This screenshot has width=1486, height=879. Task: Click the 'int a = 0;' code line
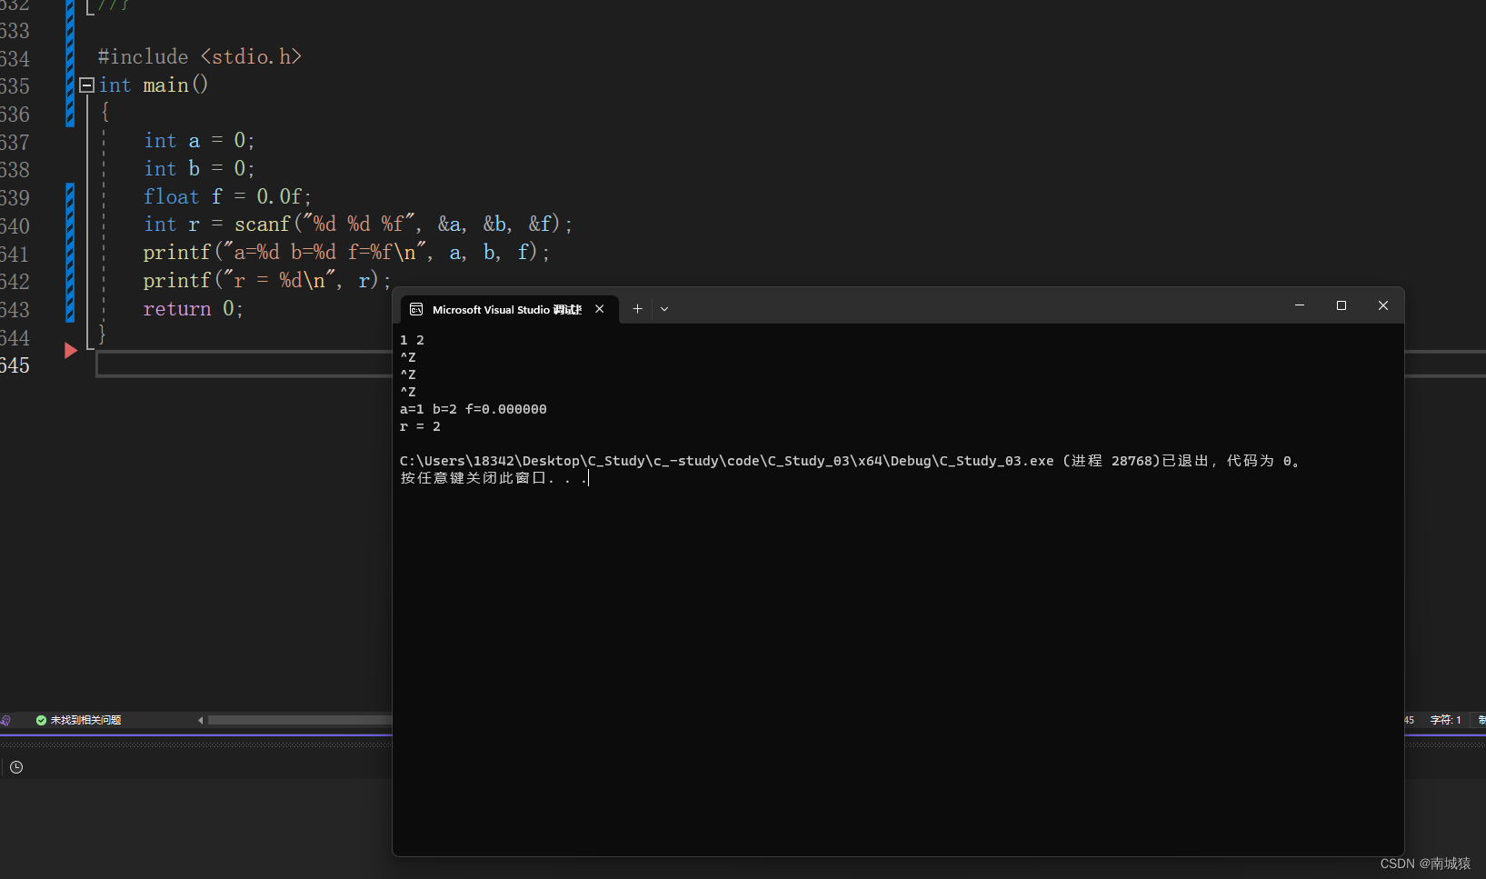(x=199, y=141)
